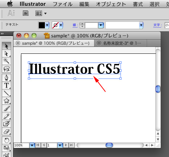Screen dimensions: 169x157
Task: Open the 書式 menu
Action: pyautogui.click(x=138, y=4)
